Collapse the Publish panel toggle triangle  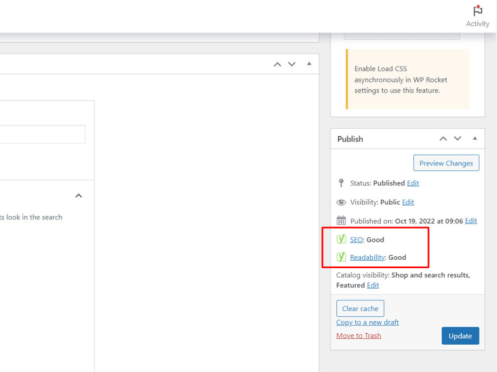point(475,138)
